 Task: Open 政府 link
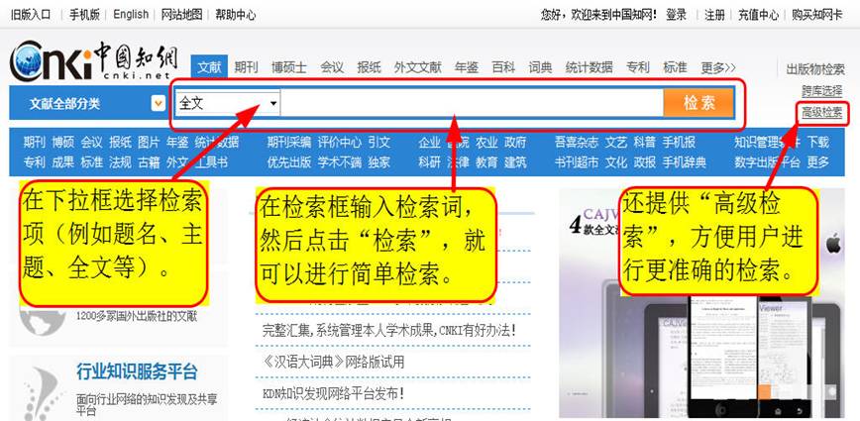(515, 143)
